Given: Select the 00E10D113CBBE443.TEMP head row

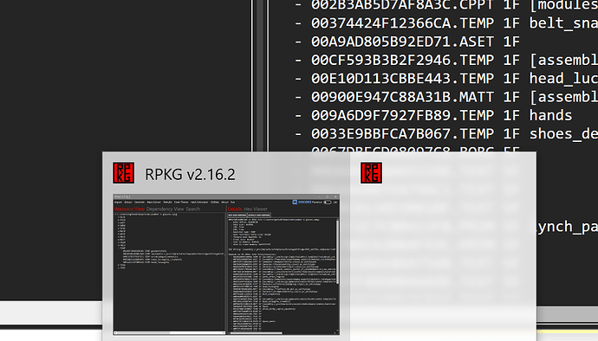Looking at the screenshot, I should click(x=446, y=79).
